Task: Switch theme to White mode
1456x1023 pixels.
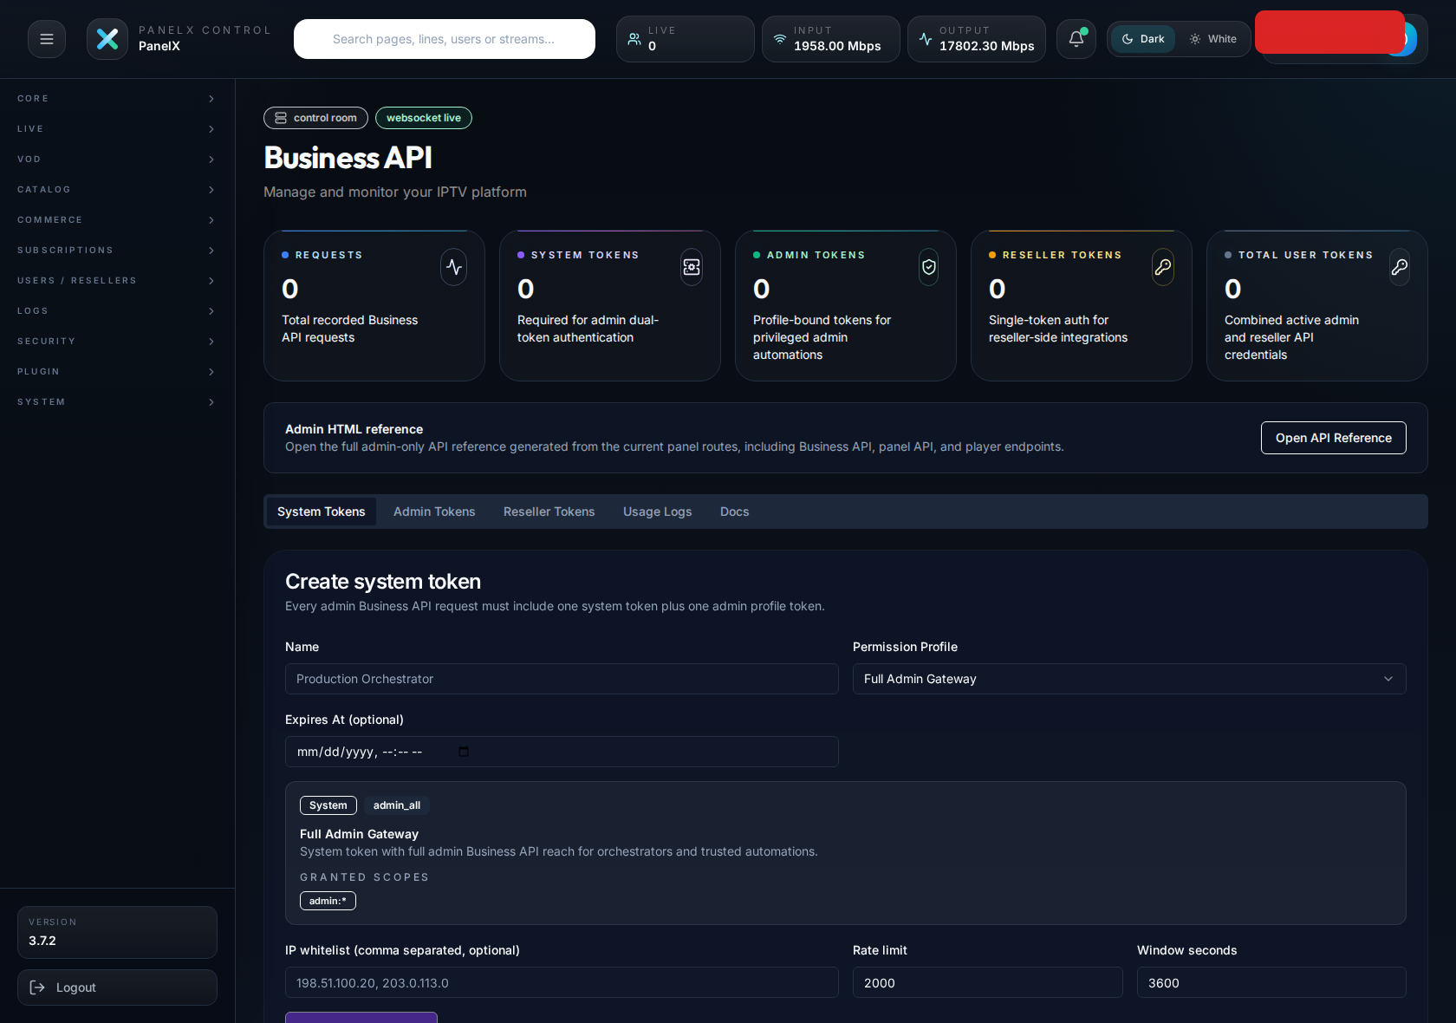Action: [x=1212, y=38]
